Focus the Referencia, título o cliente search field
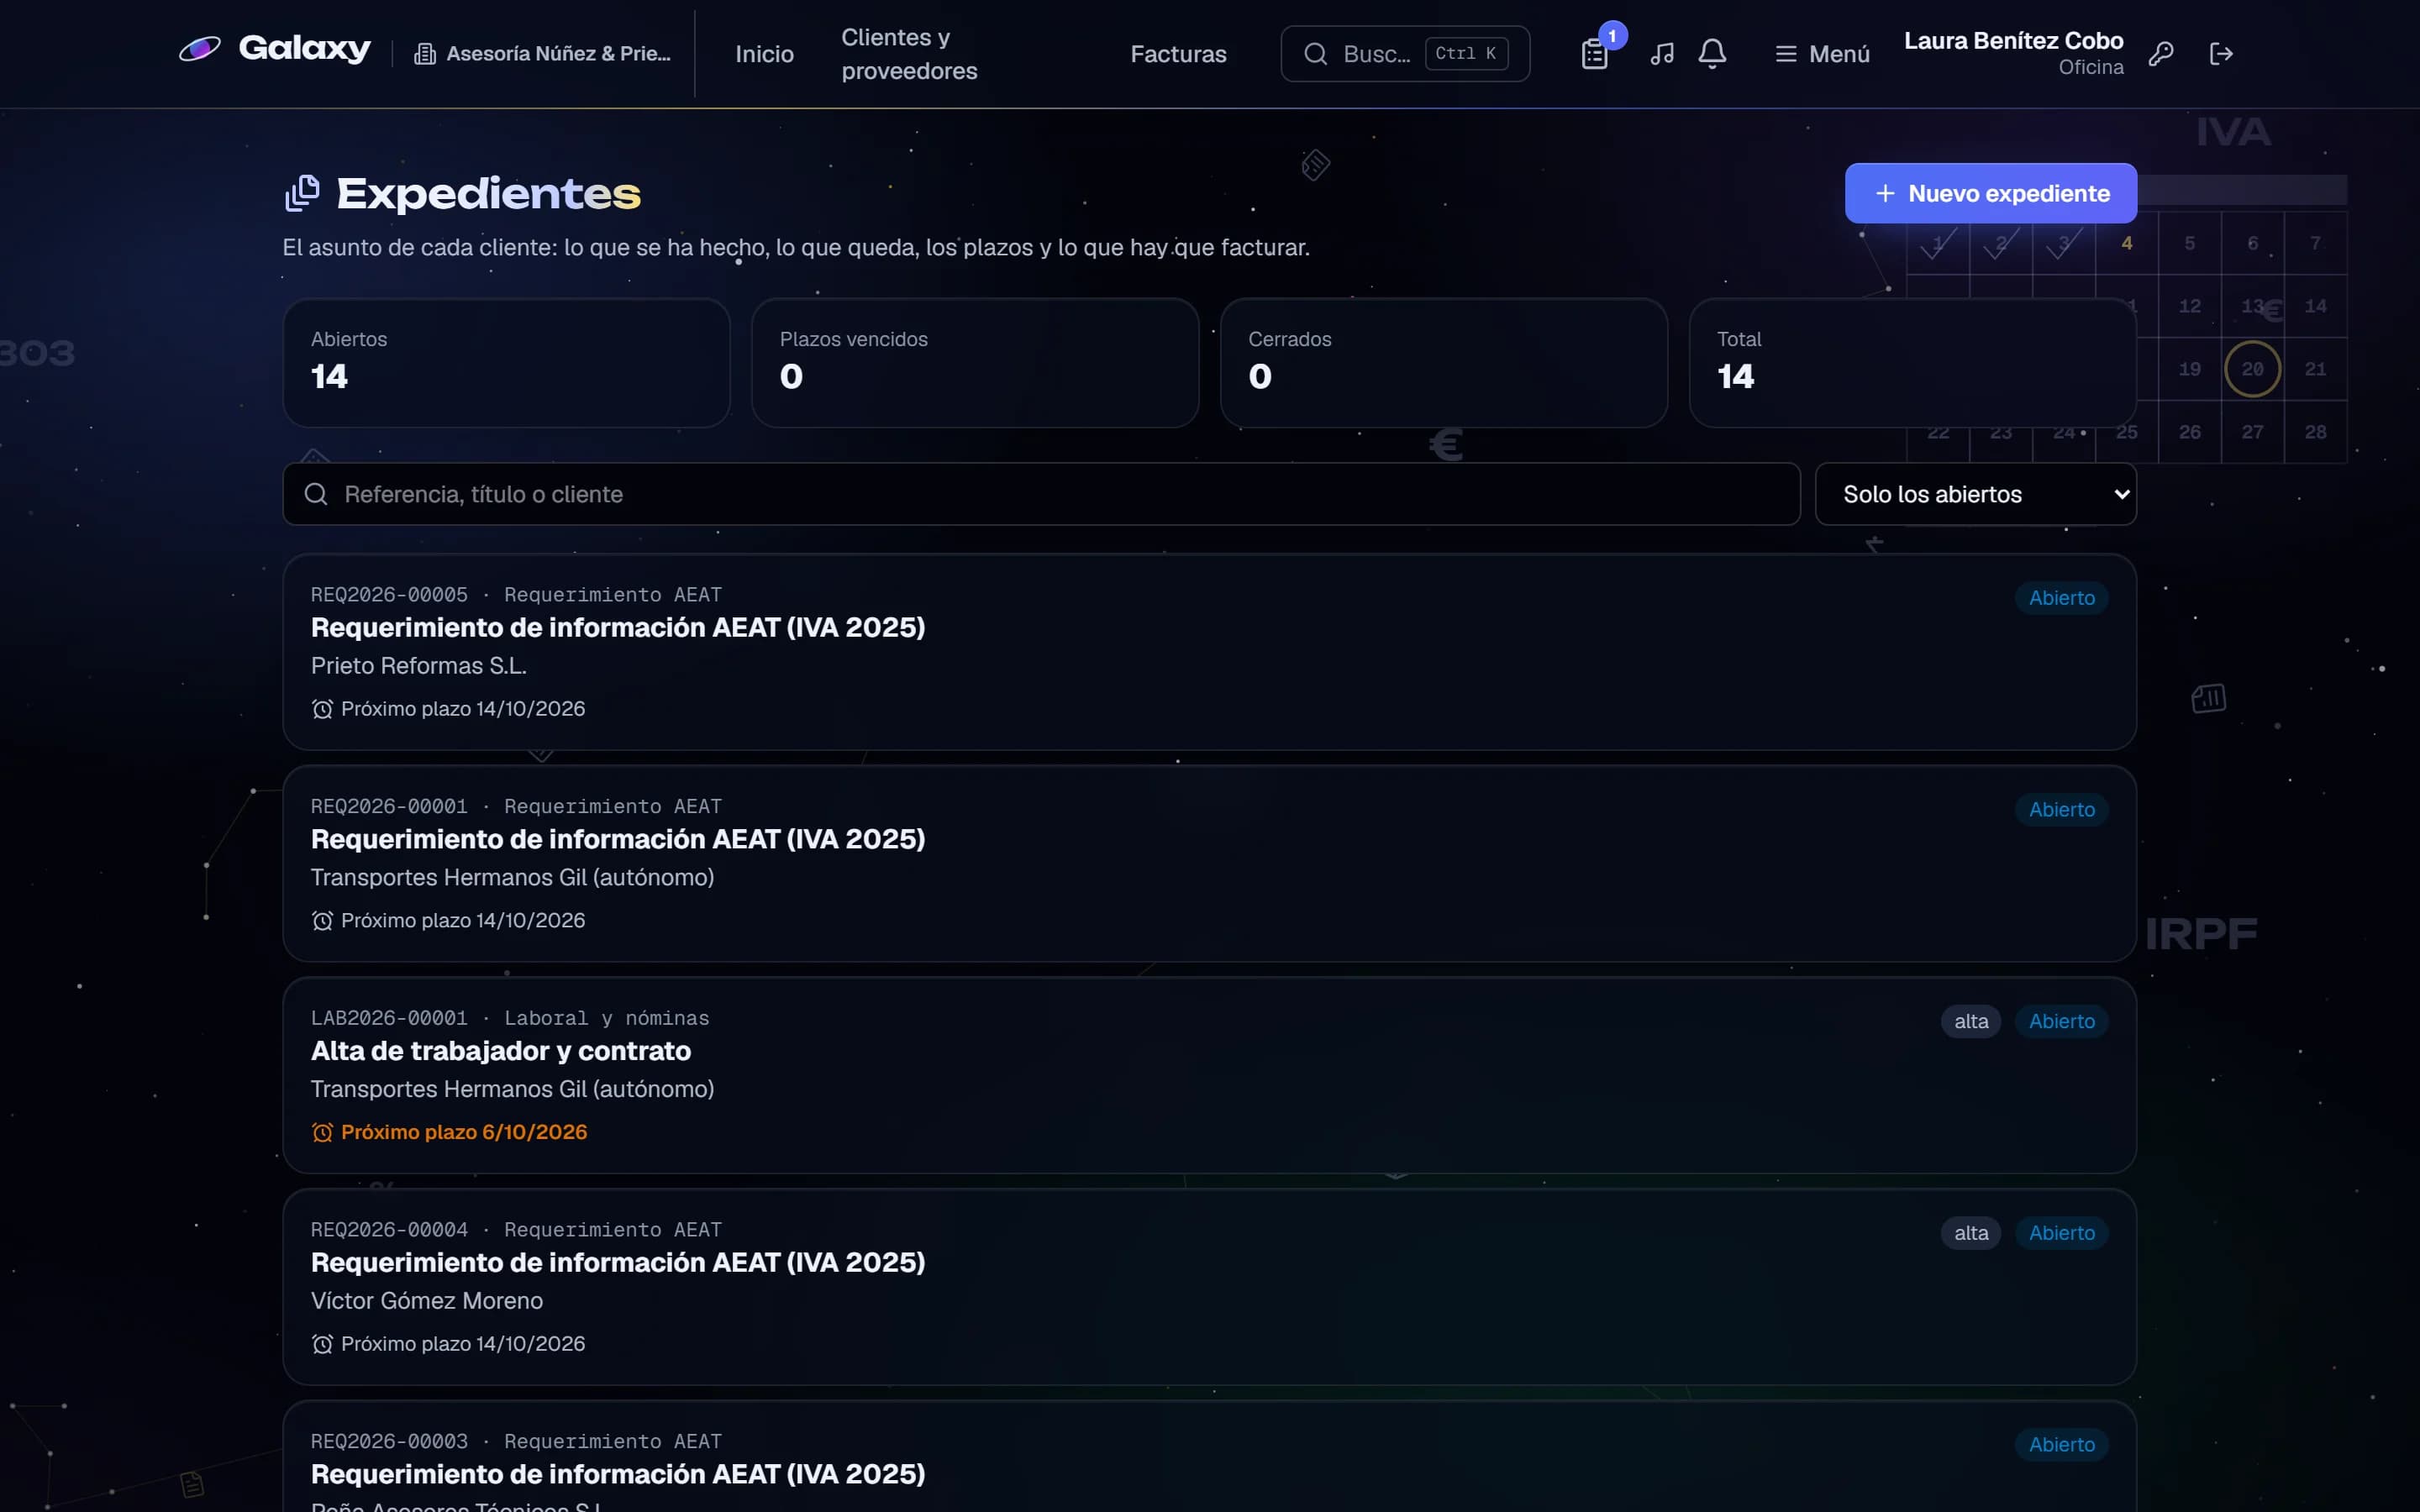This screenshot has height=1512, width=2420. 1041,494
